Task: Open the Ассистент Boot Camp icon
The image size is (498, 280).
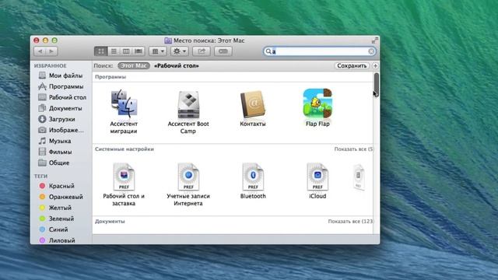Action: tap(188, 104)
